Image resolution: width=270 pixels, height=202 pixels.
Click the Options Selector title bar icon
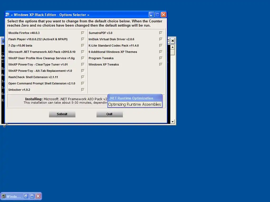8,15
